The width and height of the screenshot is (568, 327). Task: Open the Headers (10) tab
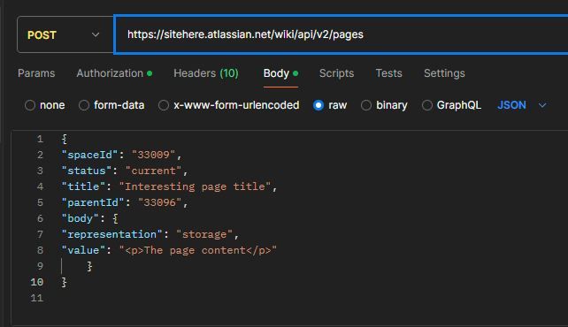click(206, 73)
